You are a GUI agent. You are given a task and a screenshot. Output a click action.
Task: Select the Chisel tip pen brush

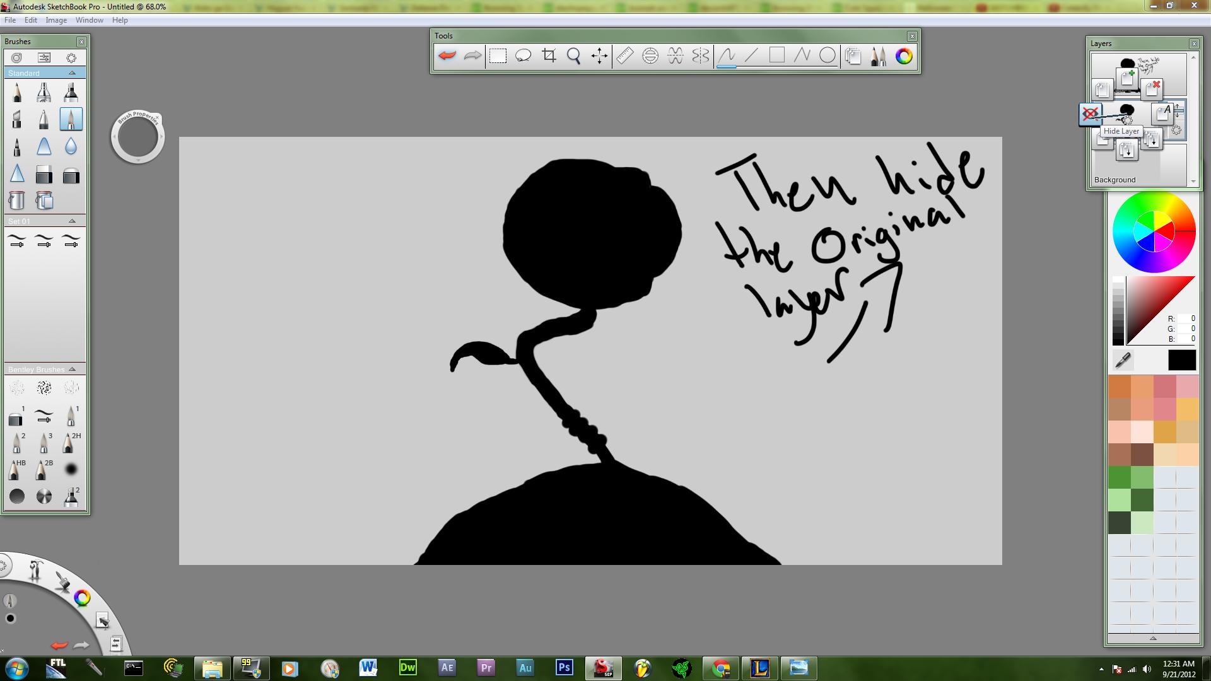pos(17,119)
